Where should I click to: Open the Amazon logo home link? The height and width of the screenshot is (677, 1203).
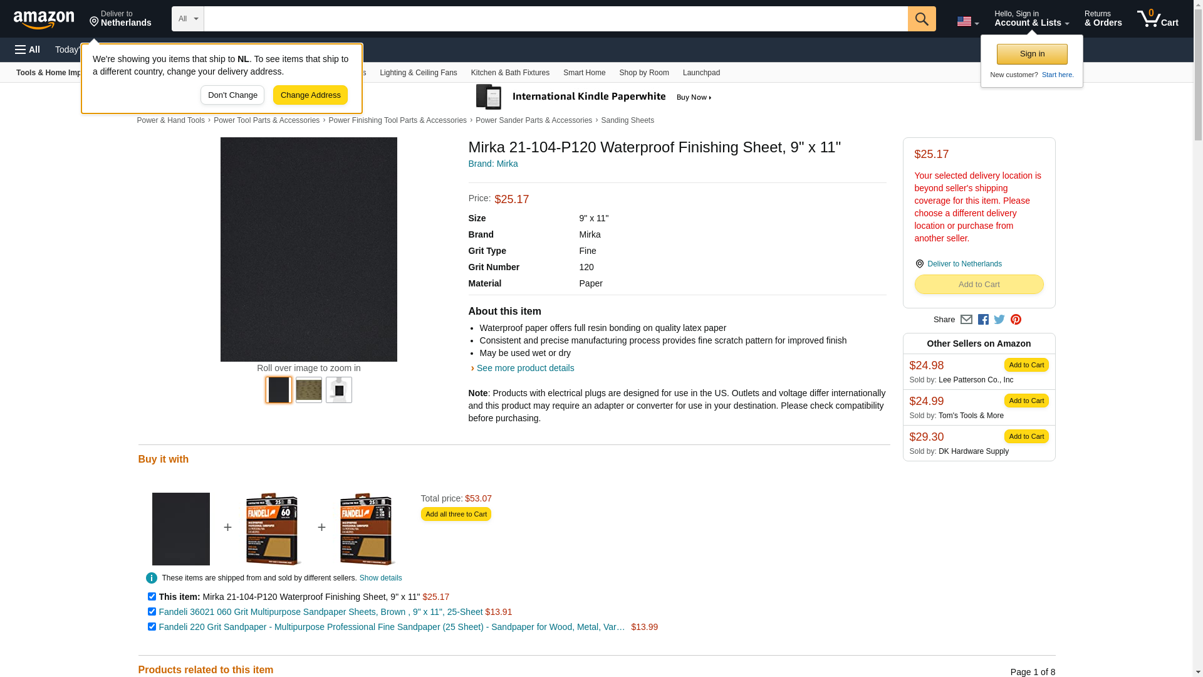(x=44, y=19)
